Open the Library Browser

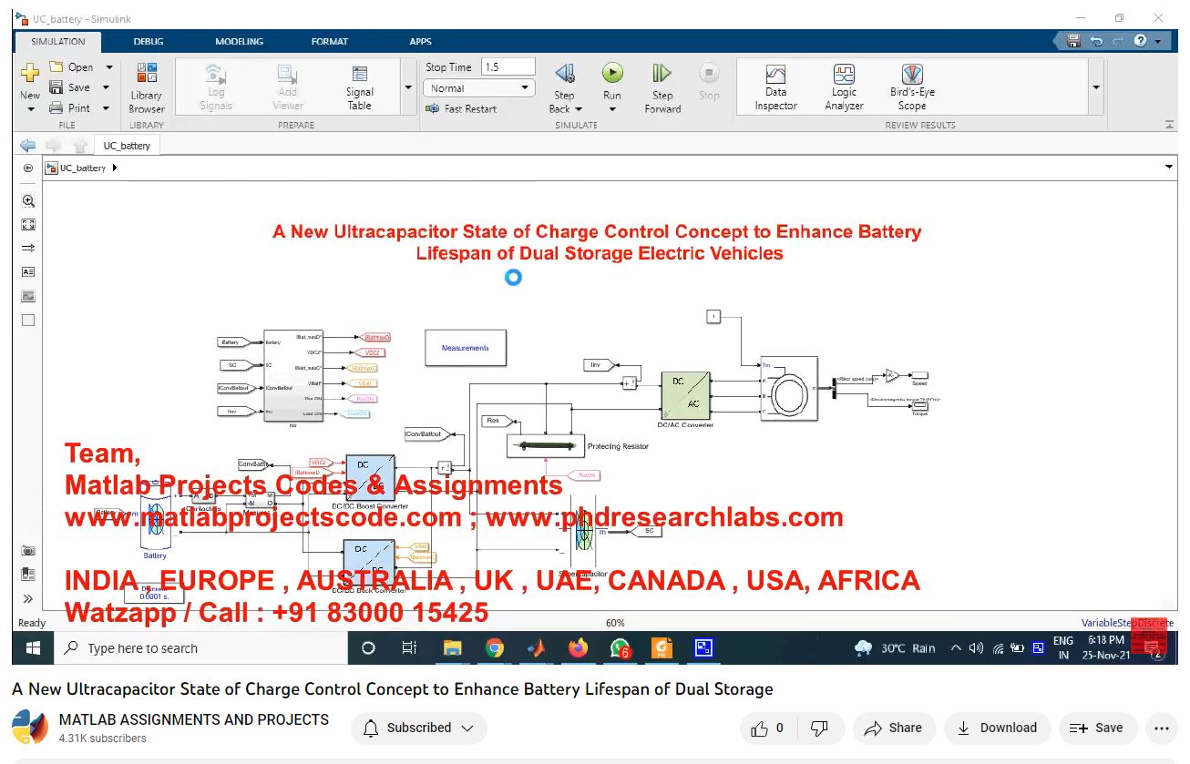[x=146, y=87]
